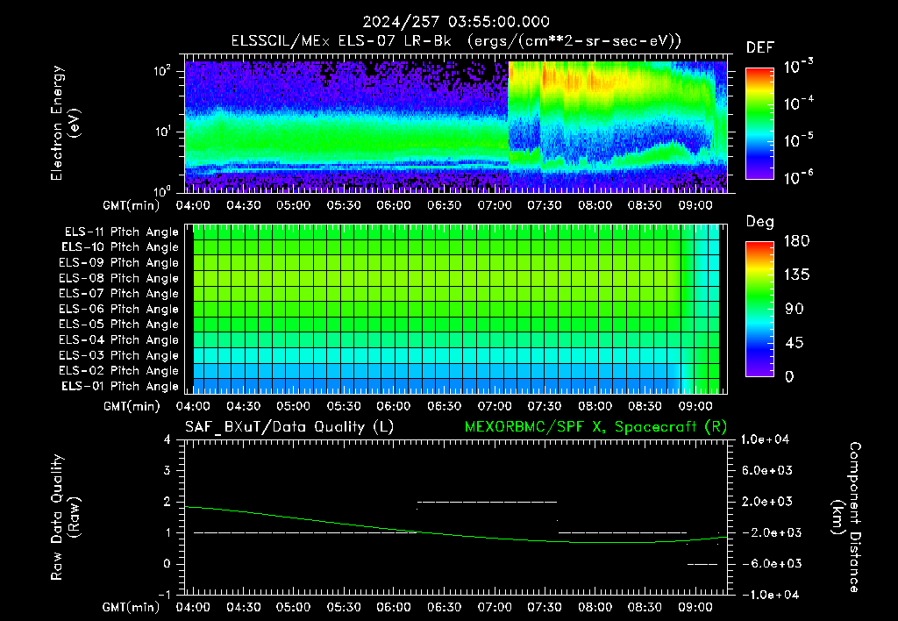Click the 6.0e+03 right axis value
Image resolution: width=898 pixels, height=621 pixels.
[x=766, y=470]
